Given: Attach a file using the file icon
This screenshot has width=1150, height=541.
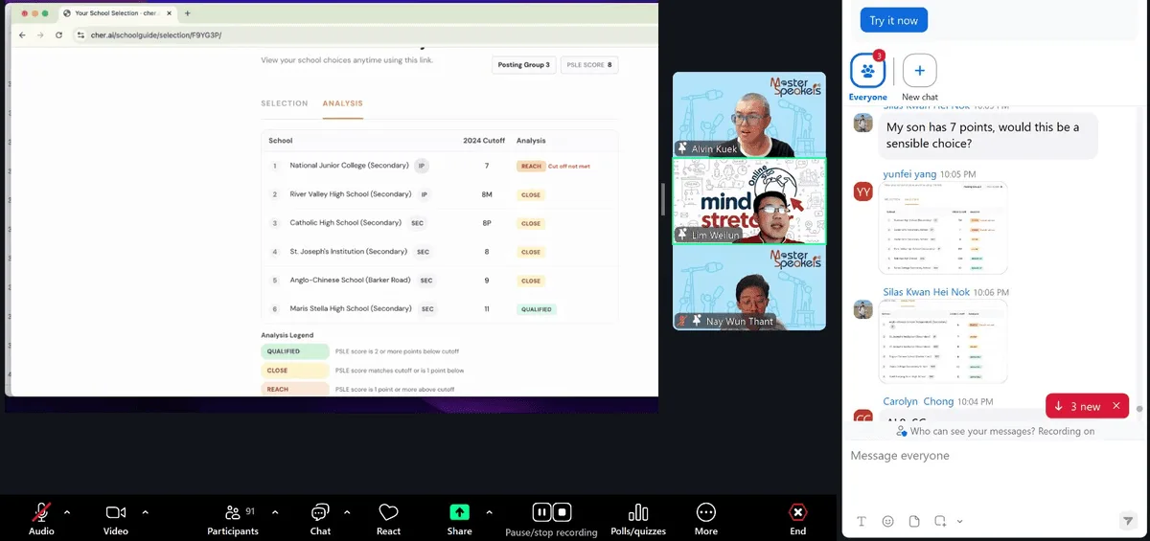Looking at the screenshot, I should (914, 521).
